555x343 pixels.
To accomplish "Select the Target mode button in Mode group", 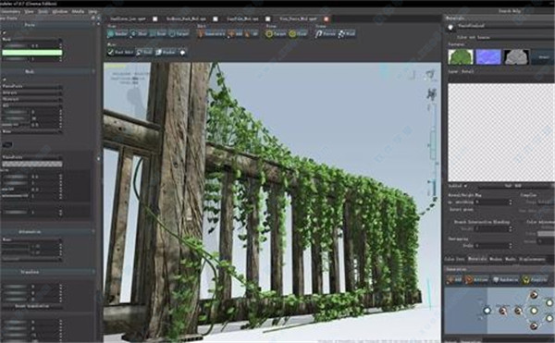I will click(179, 33).
